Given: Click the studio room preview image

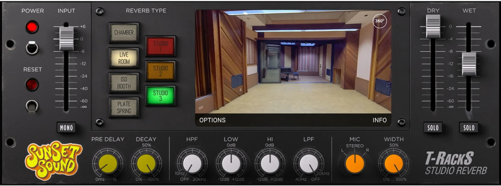Looking at the screenshot, I should (x=293, y=61).
